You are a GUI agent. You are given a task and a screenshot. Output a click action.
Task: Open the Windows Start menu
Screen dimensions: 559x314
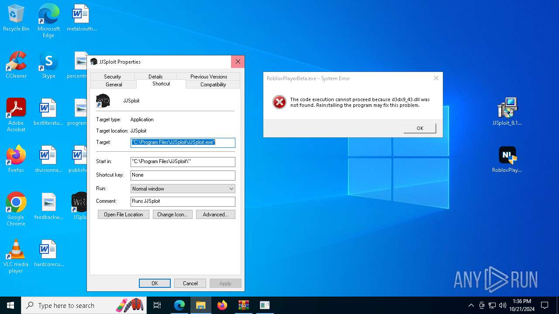tap(10, 305)
